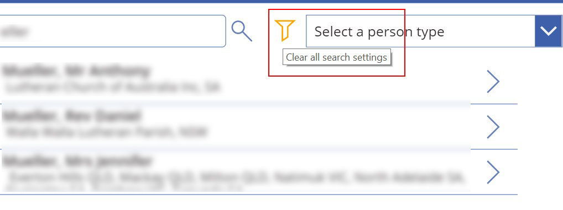Open the second result's right chevron
This screenshot has height=210, width=563.
click(x=493, y=127)
